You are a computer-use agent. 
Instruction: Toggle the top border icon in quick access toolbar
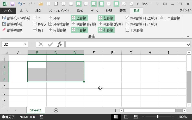78,4
